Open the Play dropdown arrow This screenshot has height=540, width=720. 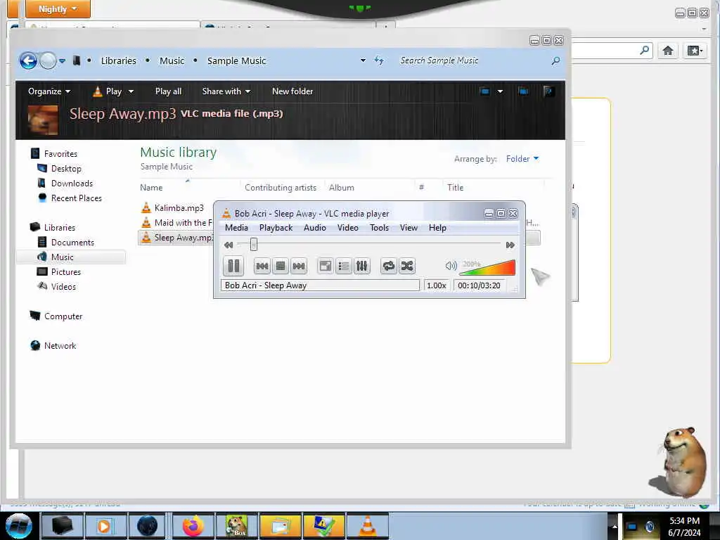pyautogui.click(x=131, y=91)
